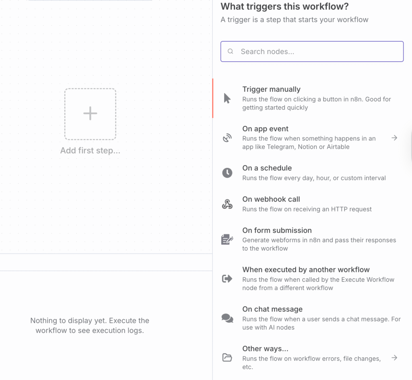Image resolution: width=412 pixels, height=380 pixels.
Task: Click the "Add first step..." label
Action: 90,151
